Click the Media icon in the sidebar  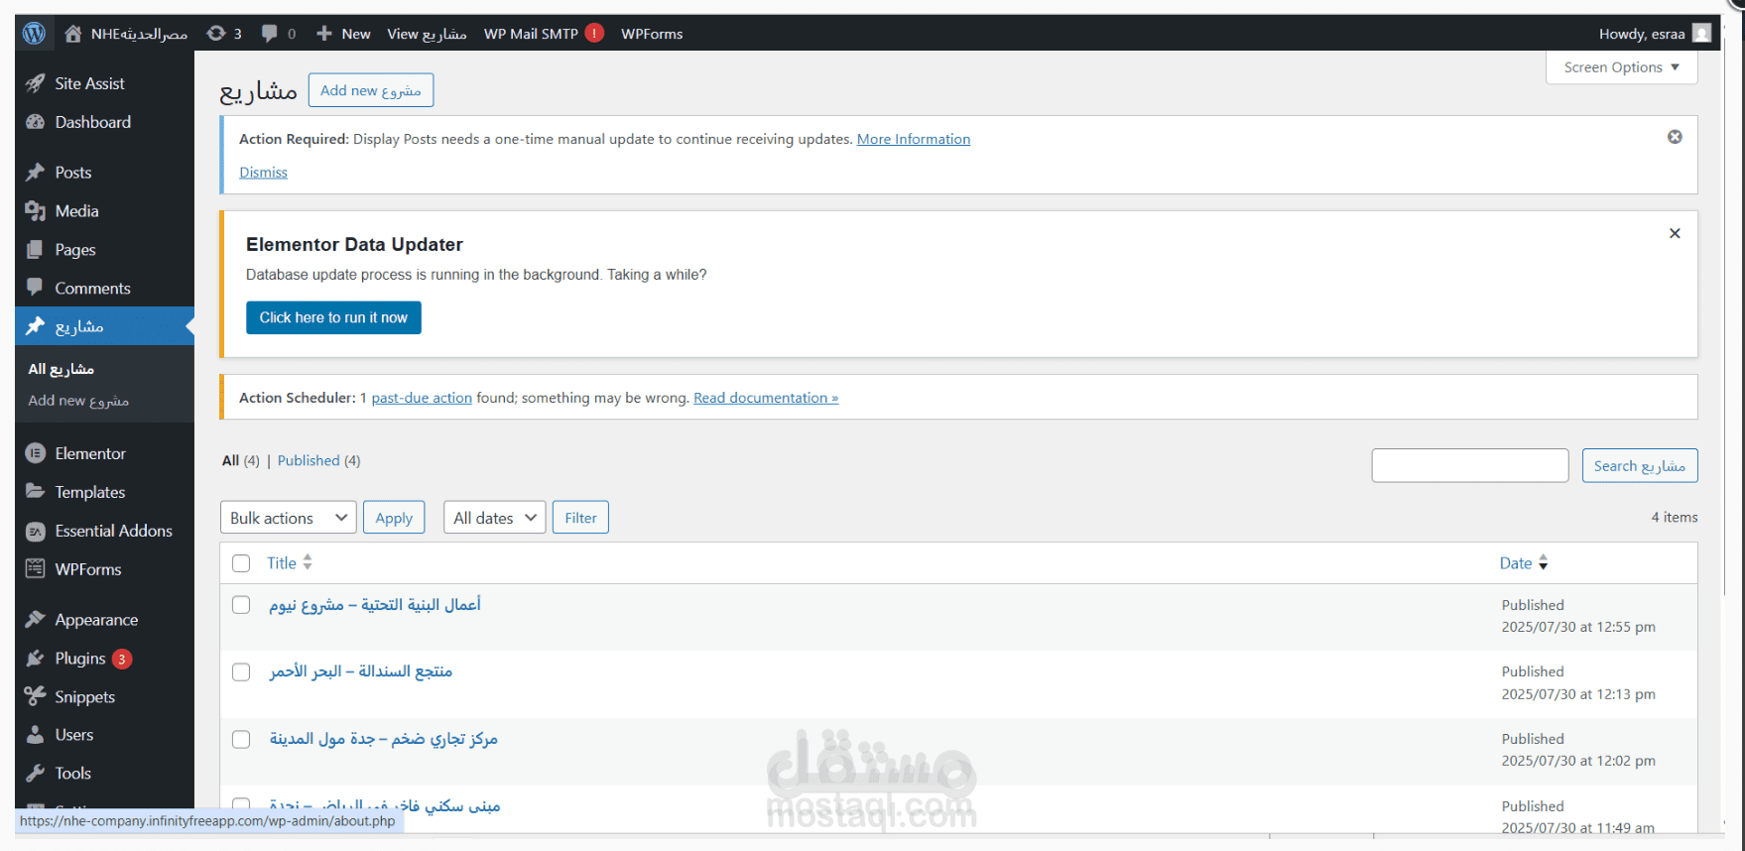36,211
